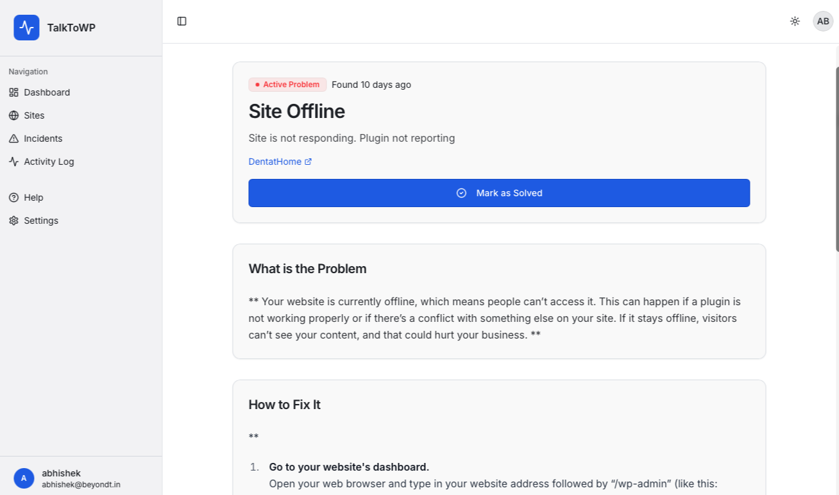This screenshot has width=839, height=495.
Task: Select the Dashboard grid icon
Action: tap(13, 92)
